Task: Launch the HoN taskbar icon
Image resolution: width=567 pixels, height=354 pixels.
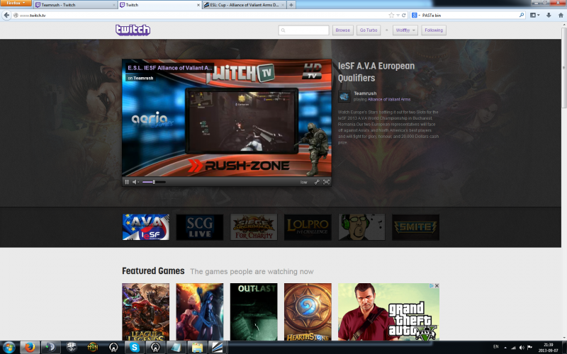Action: pyautogui.click(x=93, y=348)
